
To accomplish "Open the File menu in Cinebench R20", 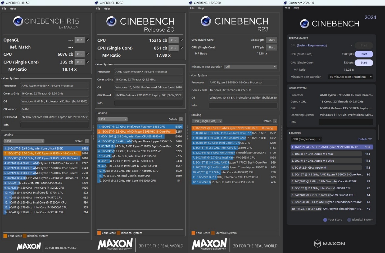I will click(x=98, y=9).
